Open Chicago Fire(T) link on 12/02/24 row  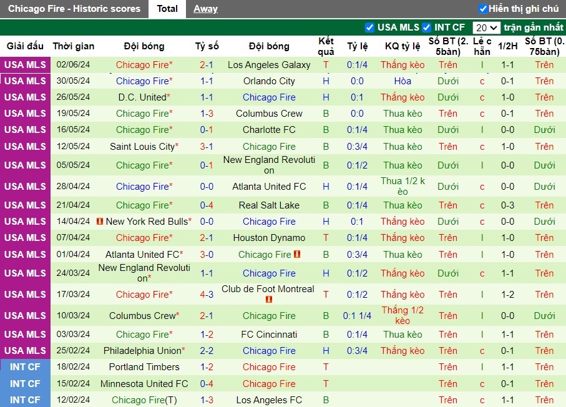[x=144, y=400]
